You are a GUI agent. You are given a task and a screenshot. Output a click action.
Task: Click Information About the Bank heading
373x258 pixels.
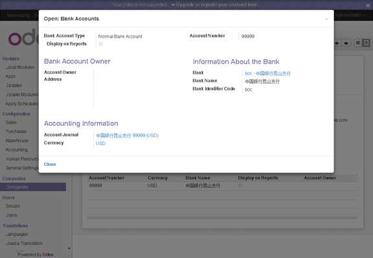coord(236,62)
